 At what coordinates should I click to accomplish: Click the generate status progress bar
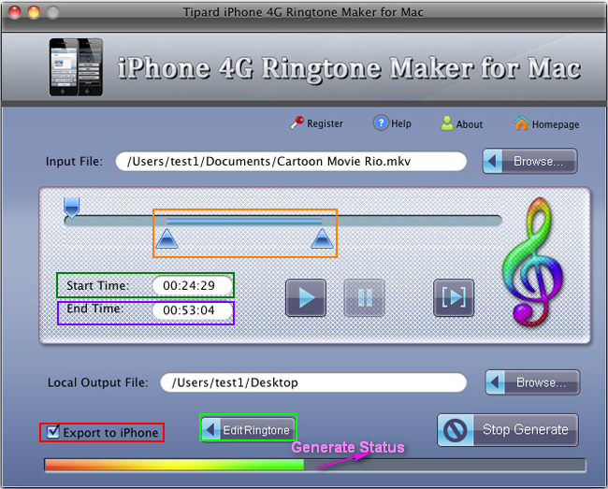click(315, 465)
